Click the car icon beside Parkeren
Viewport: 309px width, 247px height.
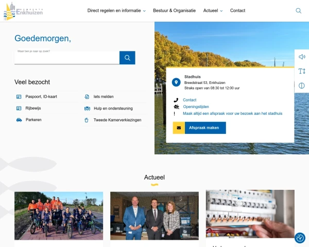(19, 120)
